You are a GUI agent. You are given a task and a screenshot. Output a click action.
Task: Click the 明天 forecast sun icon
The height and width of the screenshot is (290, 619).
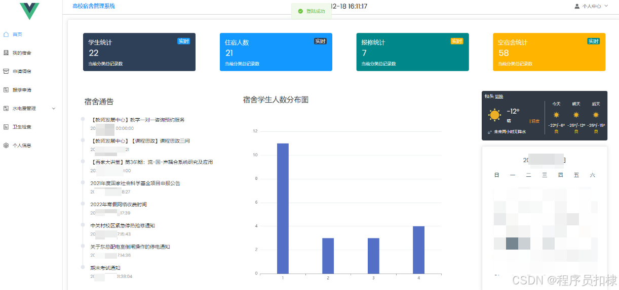(x=576, y=115)
